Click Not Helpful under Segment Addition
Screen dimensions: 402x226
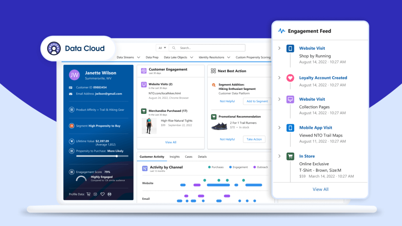pyautogui.click(x=227, y=101)
